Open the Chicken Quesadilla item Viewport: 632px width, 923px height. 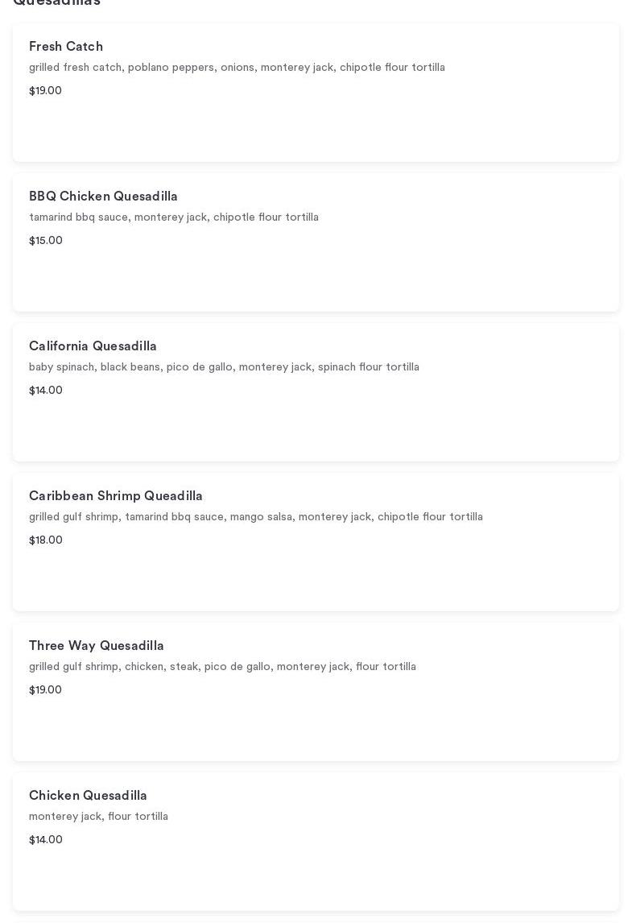(88, 796)
